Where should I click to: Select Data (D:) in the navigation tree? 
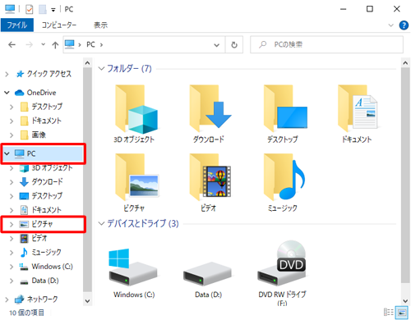pos(44,281)
